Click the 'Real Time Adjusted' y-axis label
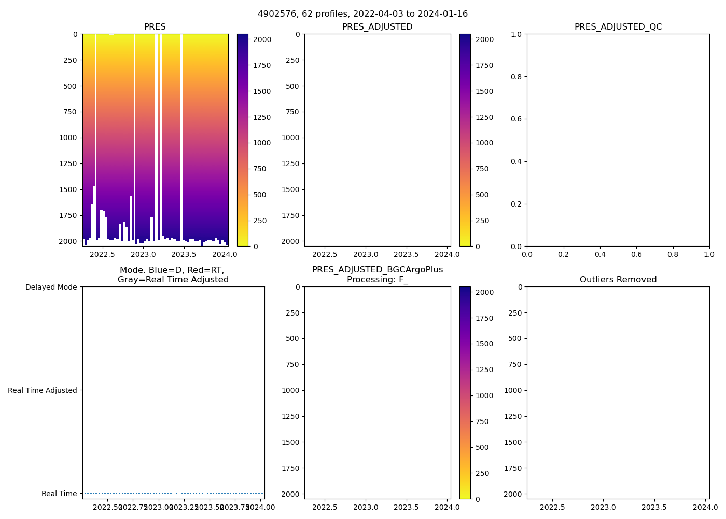The height and width of the screenshot is (519, 726). pyautogui.click(x=42, y=390)
